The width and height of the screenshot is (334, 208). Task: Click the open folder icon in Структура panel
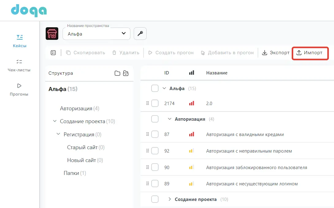click(x=126, y=73)
